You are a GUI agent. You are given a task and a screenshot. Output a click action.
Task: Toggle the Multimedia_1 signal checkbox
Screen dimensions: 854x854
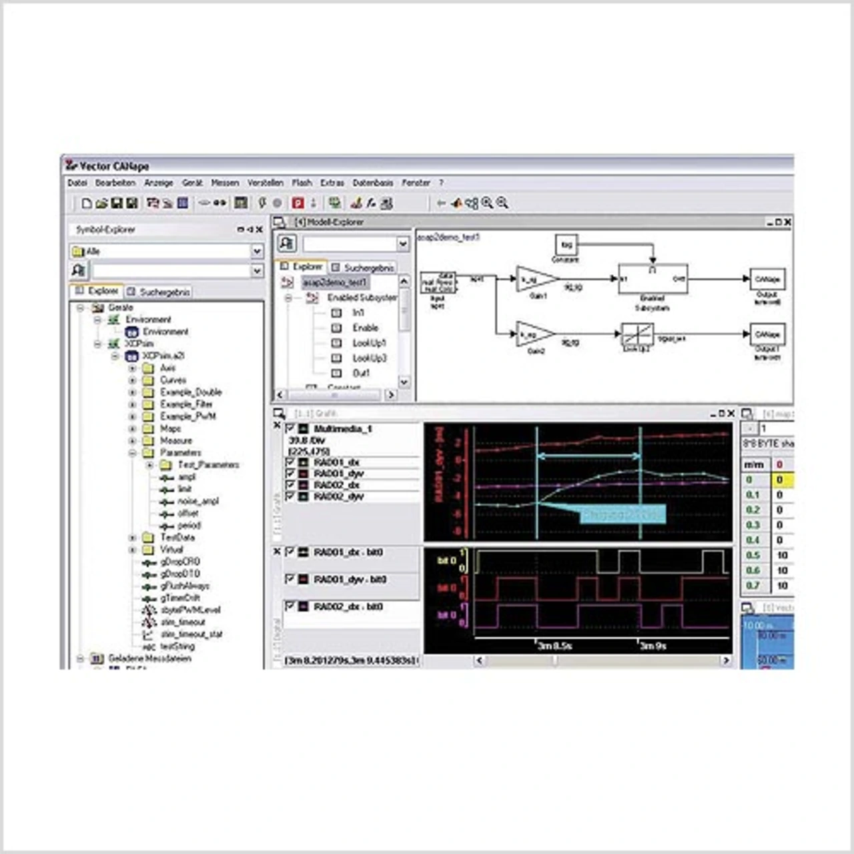pyautogui.click(x=290, y=428)
